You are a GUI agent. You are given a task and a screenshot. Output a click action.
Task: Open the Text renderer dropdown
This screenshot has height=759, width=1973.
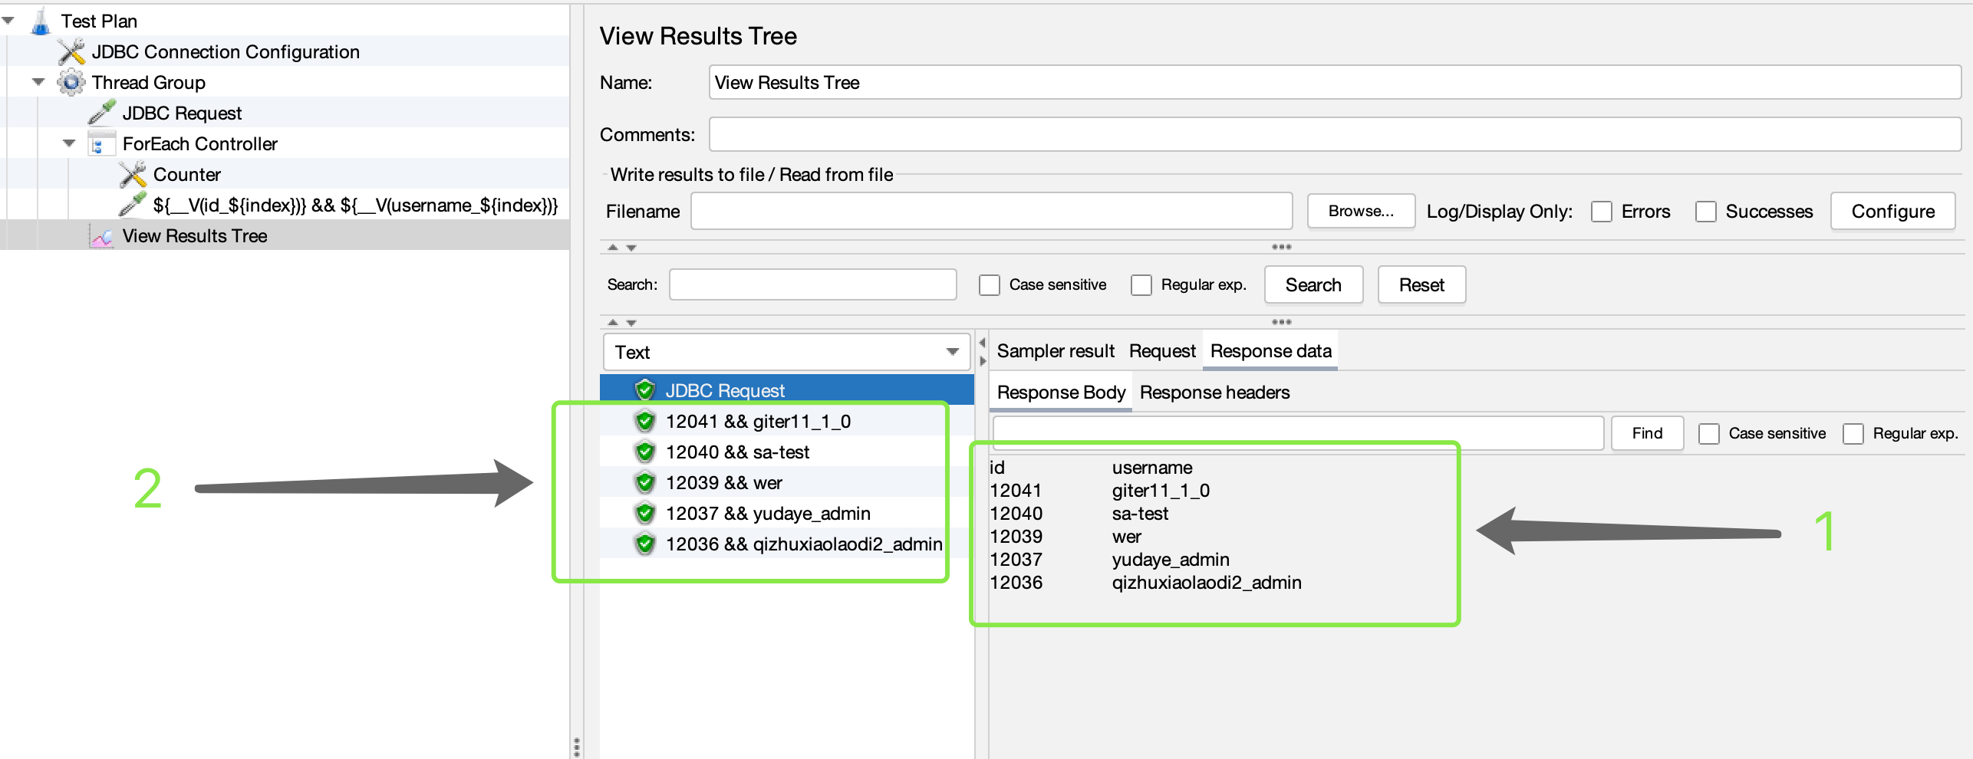[787, 352]
